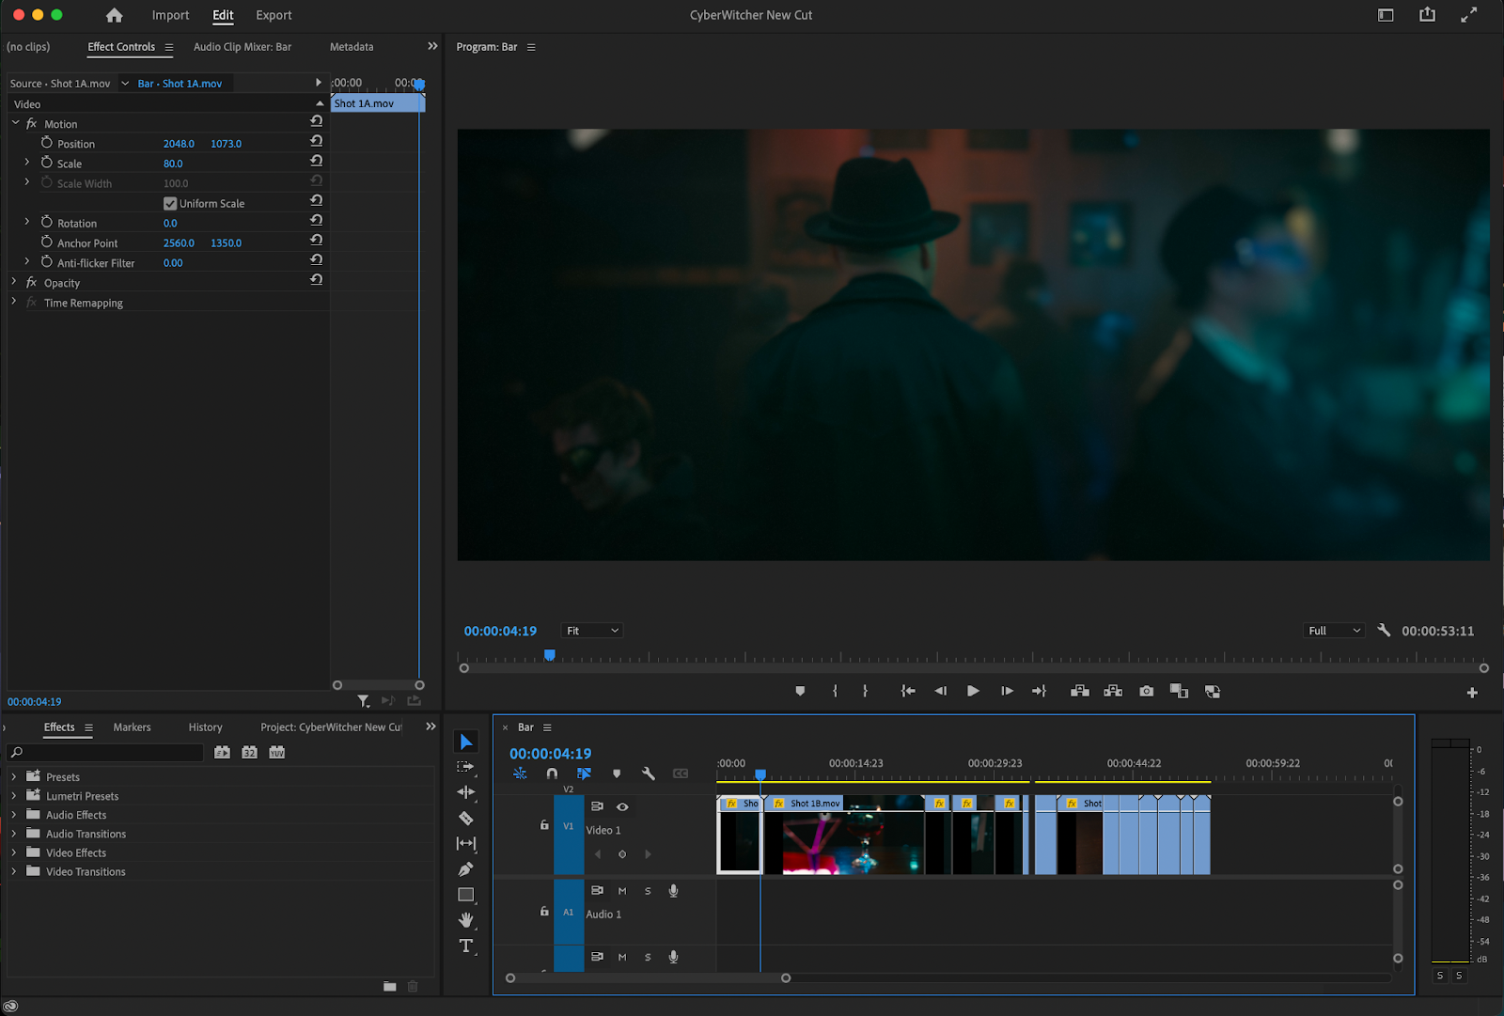Open the timeline display settings wrench
Viewport: 1504px width, 1016px height.
tap(648, 774)
